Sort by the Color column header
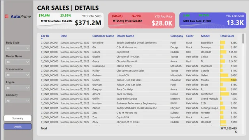Screen dimensions: 249x140 (190, 36)
